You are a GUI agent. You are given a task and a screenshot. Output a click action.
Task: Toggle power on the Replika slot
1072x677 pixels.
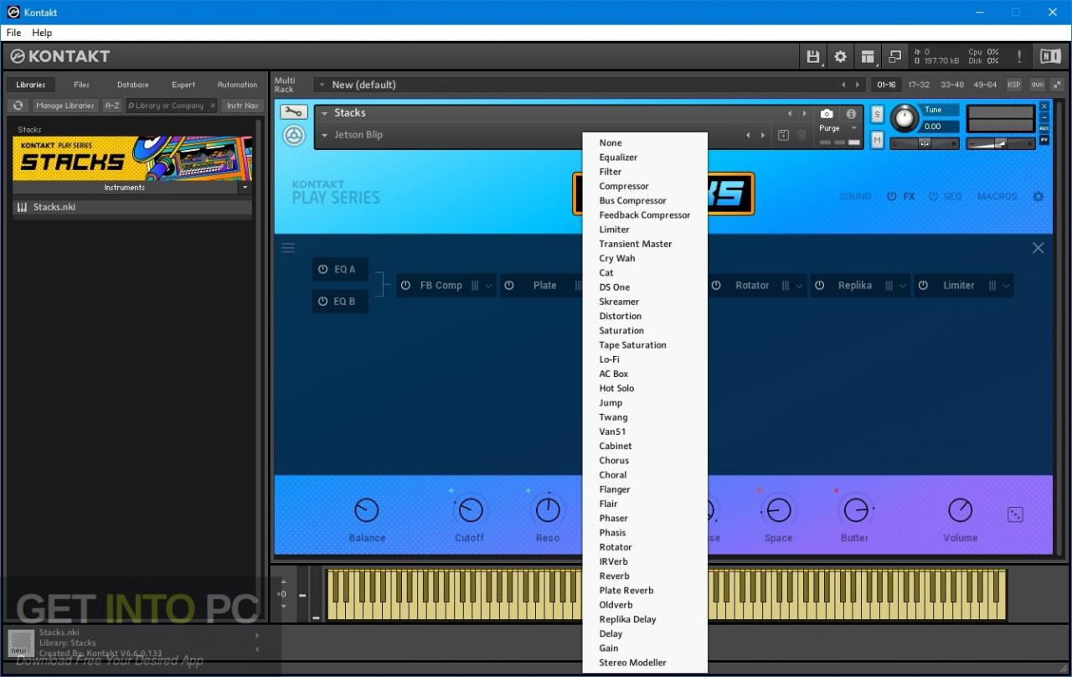pyautogui.click(x=820, y=285)
